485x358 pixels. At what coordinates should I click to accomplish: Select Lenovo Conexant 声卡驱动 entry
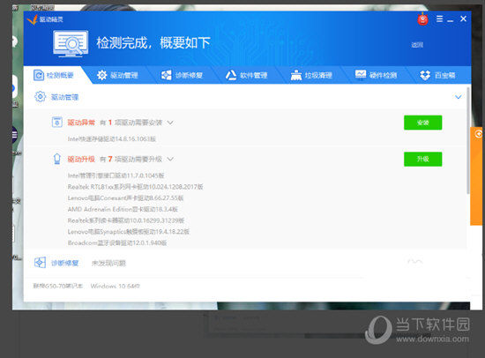(x=125, y=198)
